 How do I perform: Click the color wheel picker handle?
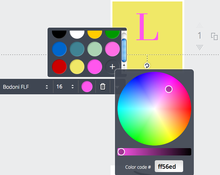tap(169, 89)
